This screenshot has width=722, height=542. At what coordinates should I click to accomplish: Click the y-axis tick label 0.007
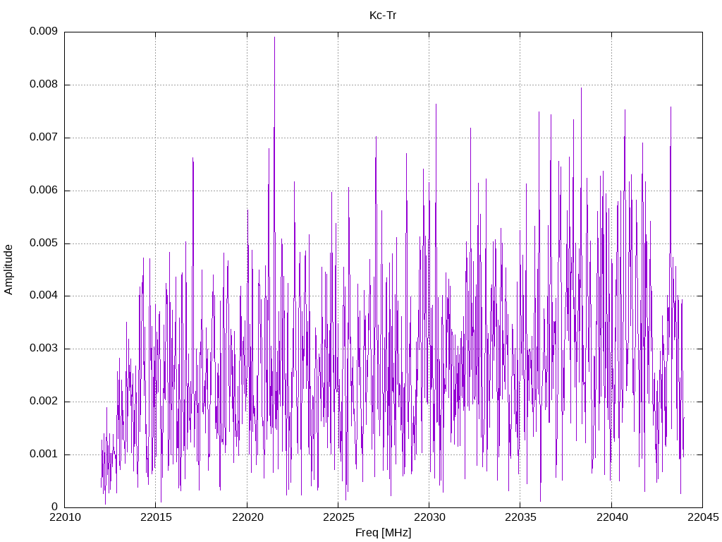point(44,138)
